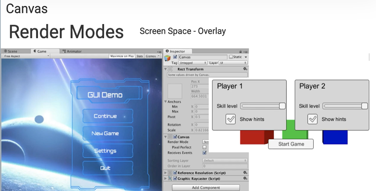Image resolution: width=376 pixels, height=191 pixels.
Task: Click the Rotation X value field
Action: coord(202,125)
